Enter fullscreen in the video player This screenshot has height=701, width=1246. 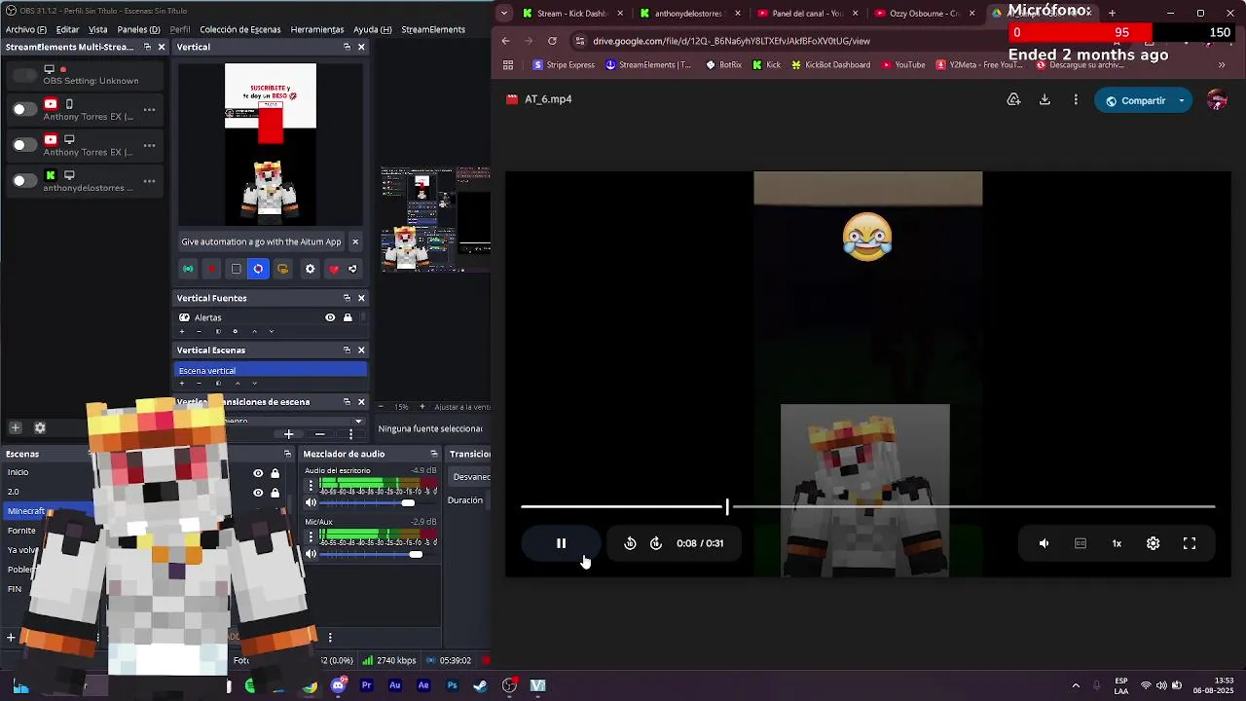point(1190,543)
